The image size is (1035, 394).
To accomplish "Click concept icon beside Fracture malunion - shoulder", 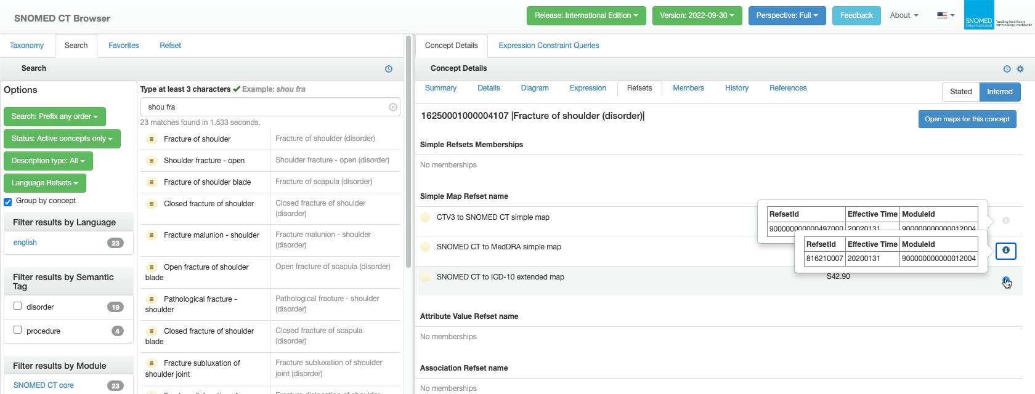I will [x=151, y=235].
